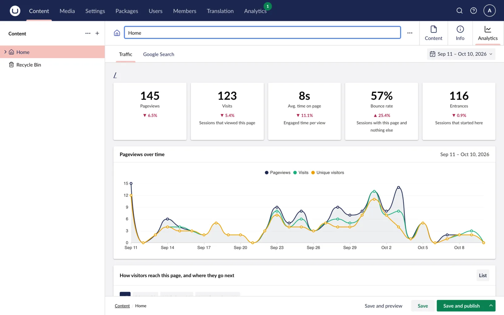504x315 pixels.
Task: Select the Home item in content tree
Action: [52, 52]
